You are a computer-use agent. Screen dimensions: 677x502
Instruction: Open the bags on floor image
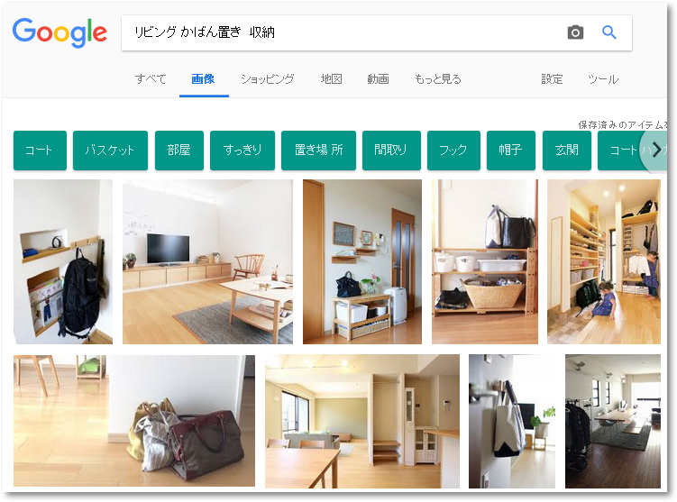point(133,421)
